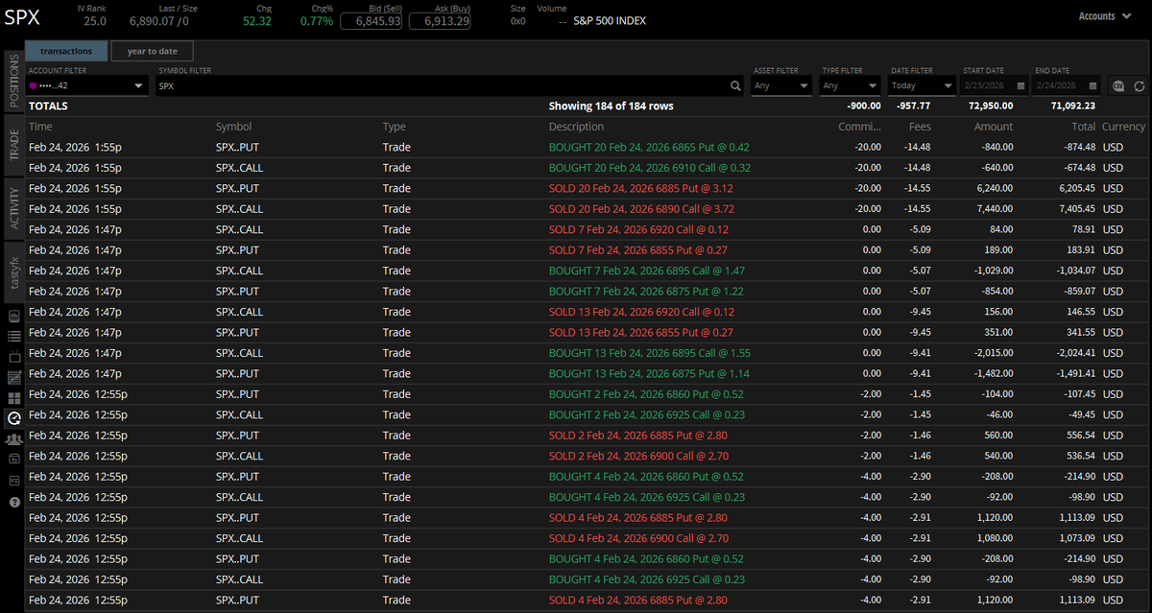Open the tastyfx side tab
Screen dimensions: 1152x613
pos(12,273)
